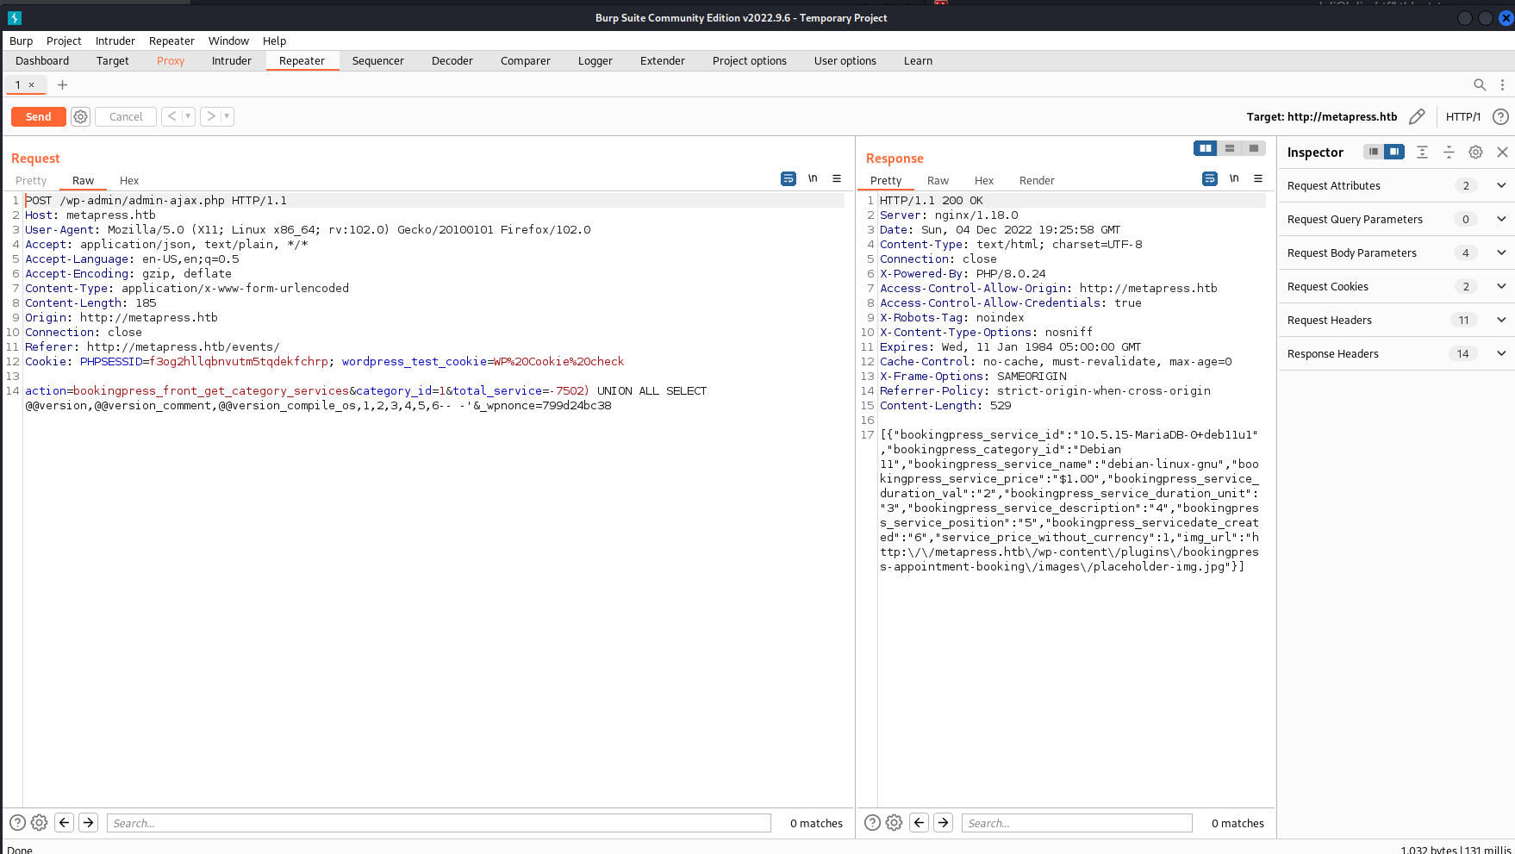This screenshot has width=1515, height=854.
Task: Toggle non-printable characters in Request
Action: pos(813,178)
